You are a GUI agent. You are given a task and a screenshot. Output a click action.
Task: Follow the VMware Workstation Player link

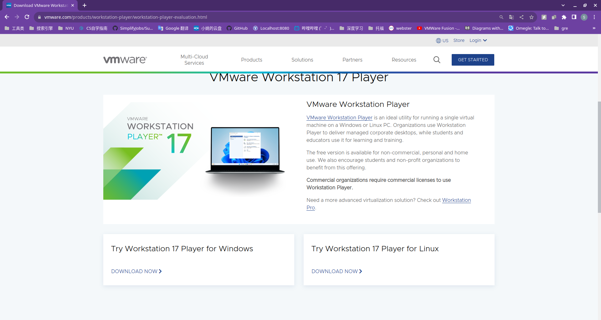[x=339, y=117]
